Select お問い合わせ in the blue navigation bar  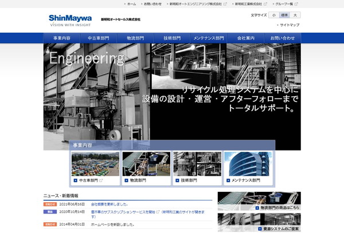coord(283,38)
